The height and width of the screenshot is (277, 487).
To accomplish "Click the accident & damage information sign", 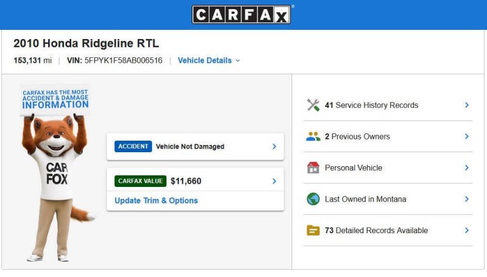I will coord(55,99).
